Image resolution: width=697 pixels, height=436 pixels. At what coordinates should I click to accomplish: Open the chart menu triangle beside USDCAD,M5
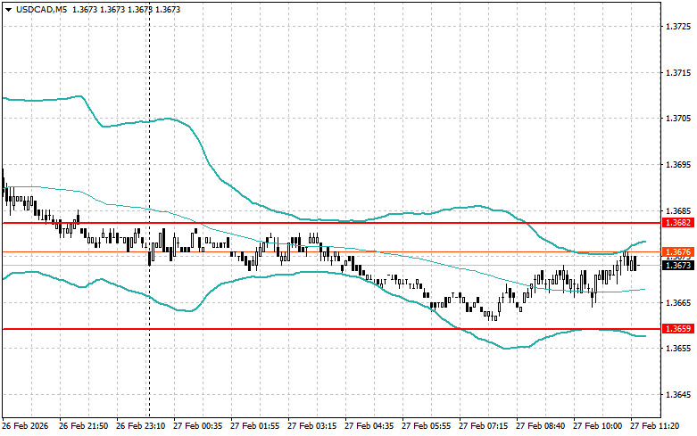8,10
